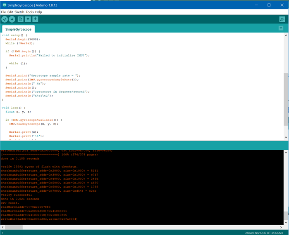Click the code editor vertical scrollbar thumb

click(x=286, y=99)
